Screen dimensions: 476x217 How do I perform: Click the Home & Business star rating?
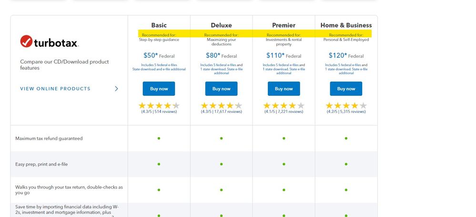(346, 106)
